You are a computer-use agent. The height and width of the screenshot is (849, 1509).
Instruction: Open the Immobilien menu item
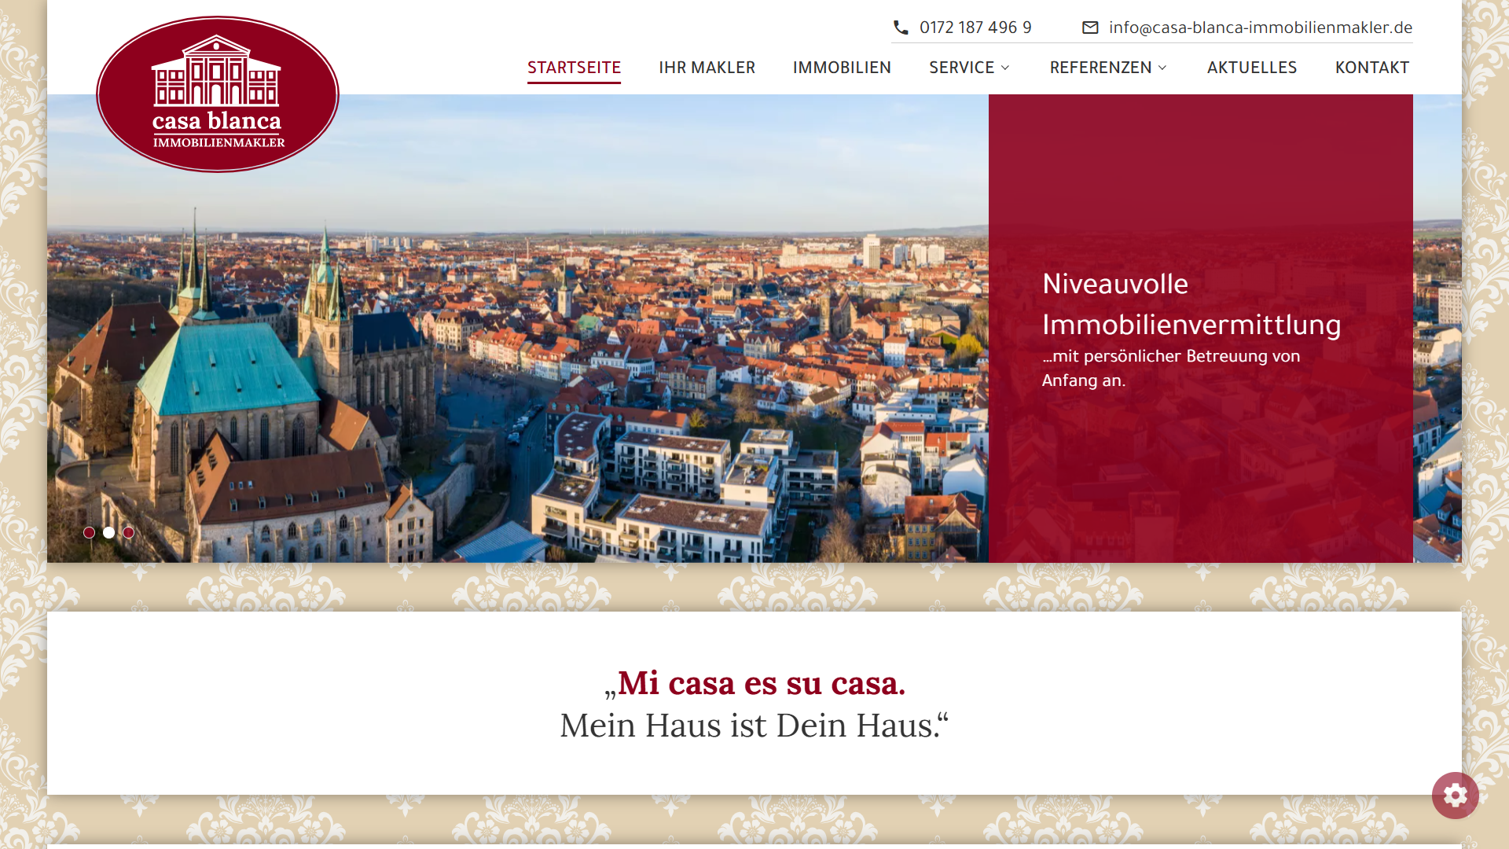(842, 68)
